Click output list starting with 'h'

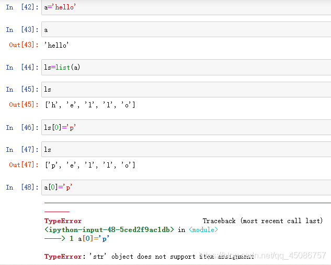90,105
